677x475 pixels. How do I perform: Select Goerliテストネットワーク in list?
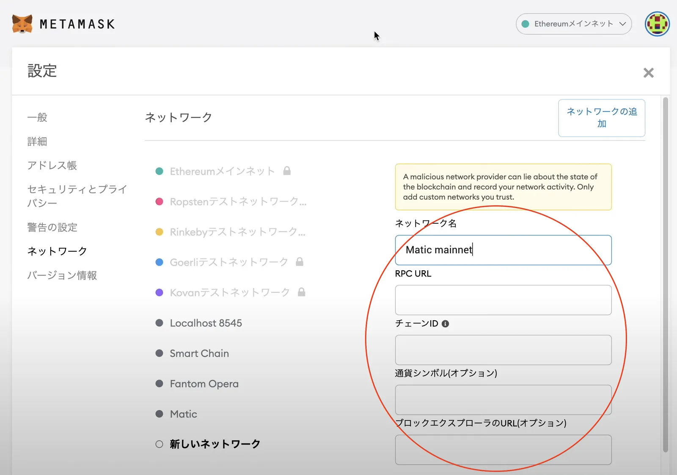pyautogui.click(x=229, y=262)
